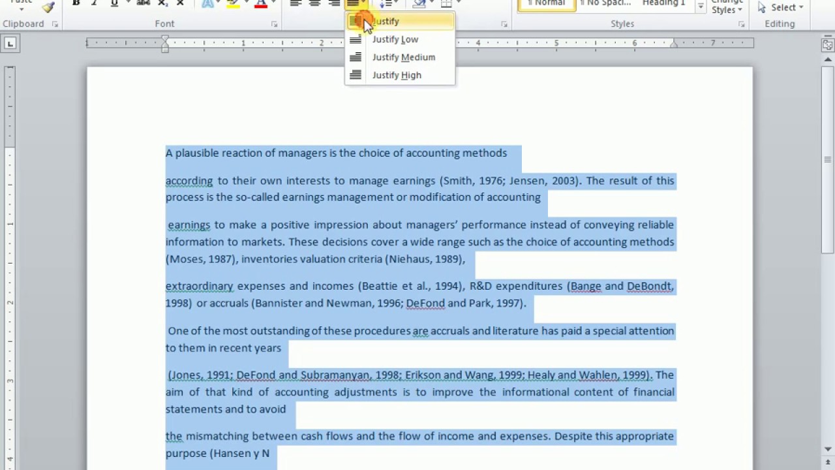The height and width of the screenshot is (470, 835).
Task: Toggle Superscript formatting
Action: coord(181,3)
